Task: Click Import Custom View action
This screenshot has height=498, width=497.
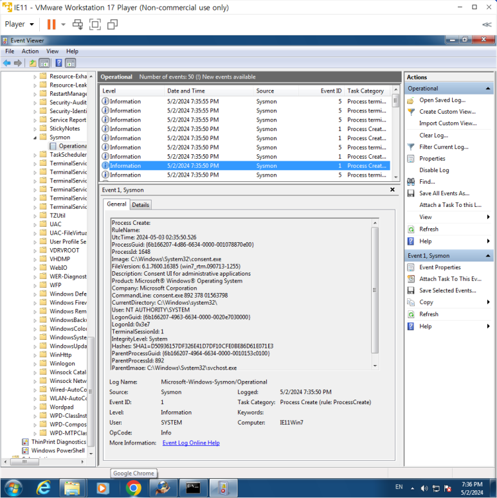Action: tap(447, 123)
